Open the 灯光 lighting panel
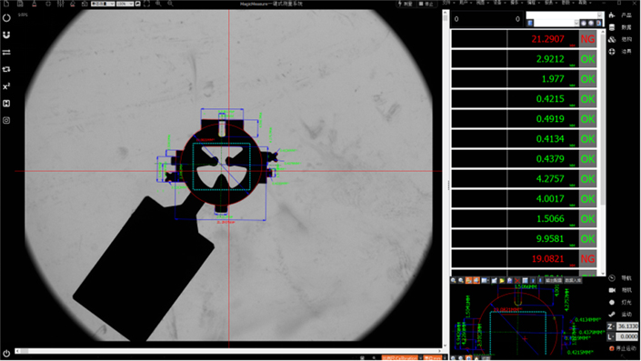 [x=621, y=302]
